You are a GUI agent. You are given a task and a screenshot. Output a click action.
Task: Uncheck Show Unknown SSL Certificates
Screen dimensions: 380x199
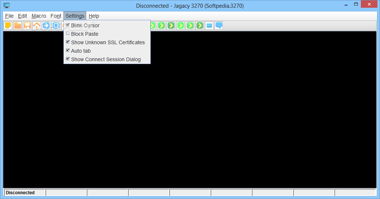point(107,42)
